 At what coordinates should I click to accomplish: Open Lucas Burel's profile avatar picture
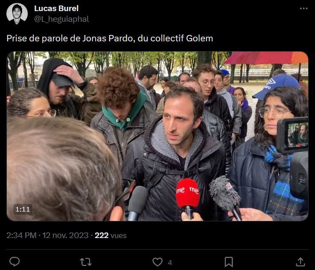[17, 14]
